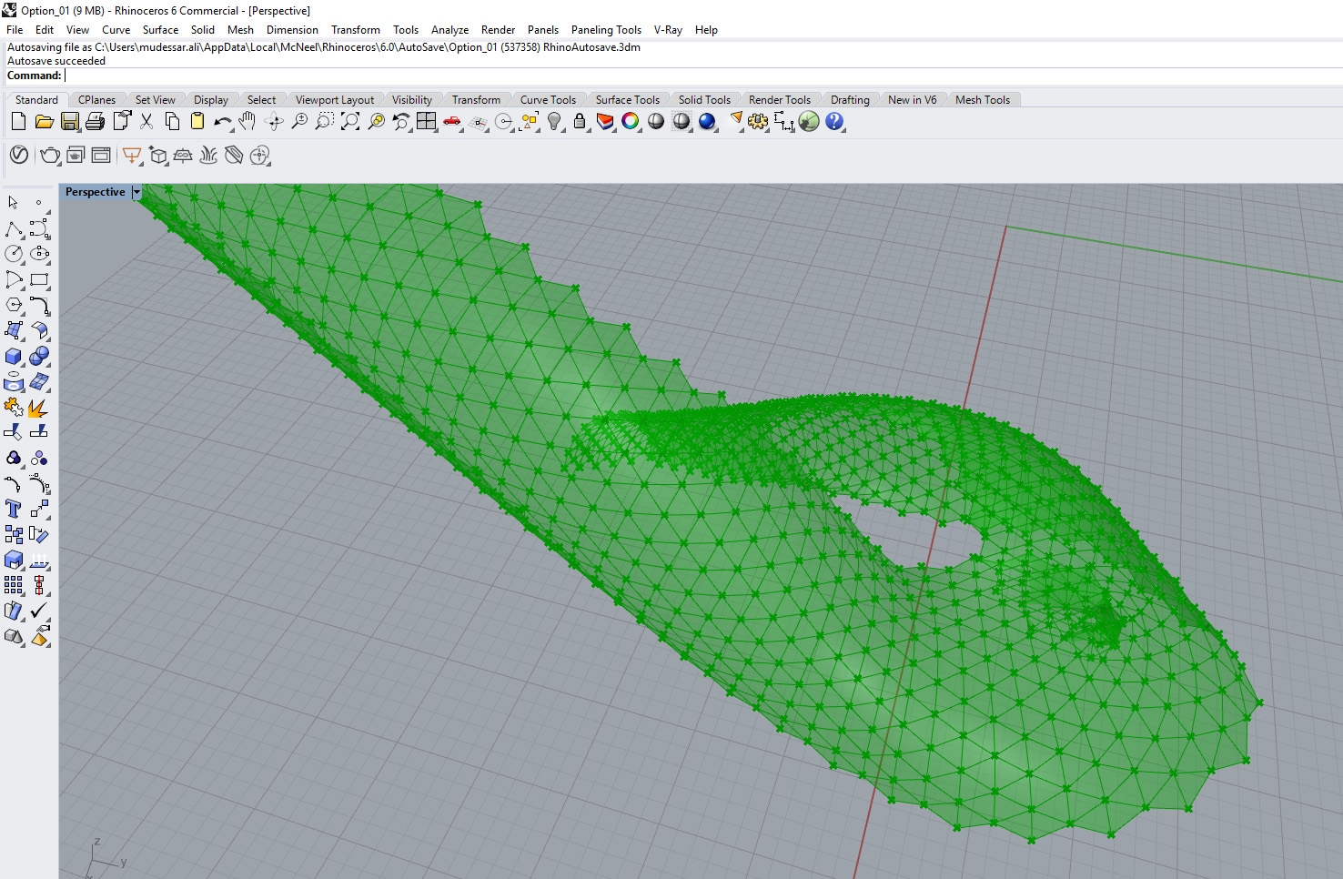
Task: Select the Rotate View tool
Action: (x=274, y=121)
